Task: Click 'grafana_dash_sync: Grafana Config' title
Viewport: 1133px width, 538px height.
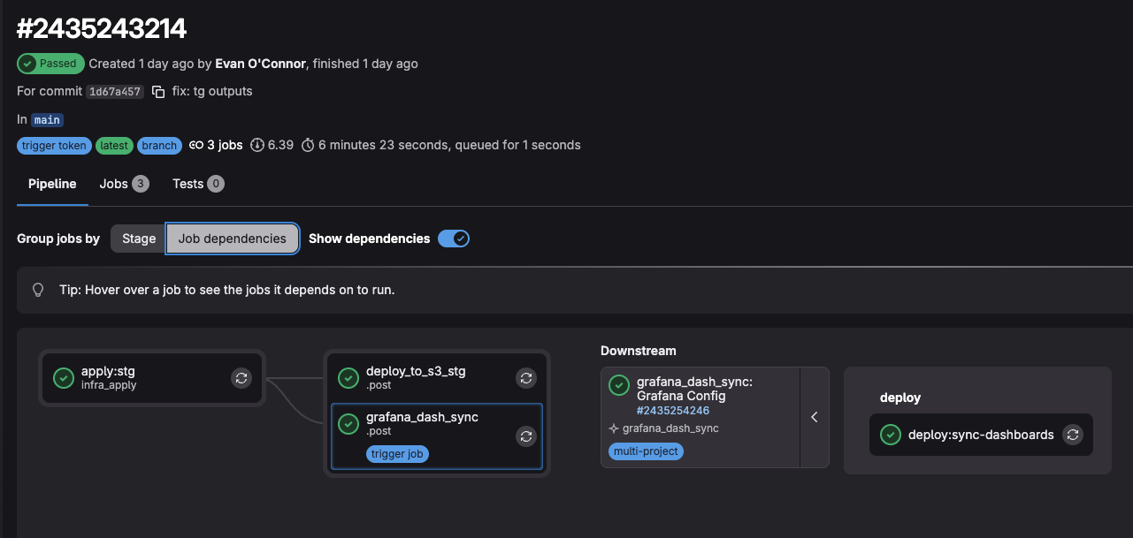Action: click(694, 390)
